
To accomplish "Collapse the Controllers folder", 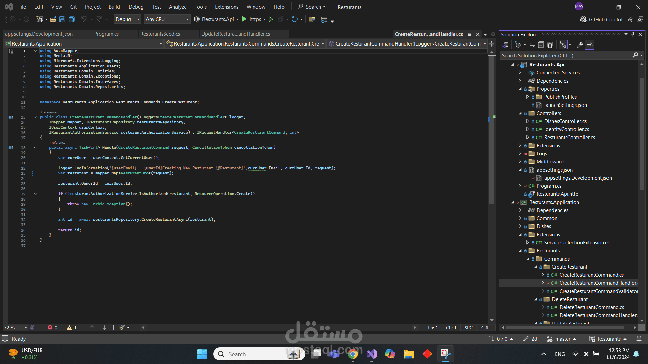I will [x=520, y=113].
